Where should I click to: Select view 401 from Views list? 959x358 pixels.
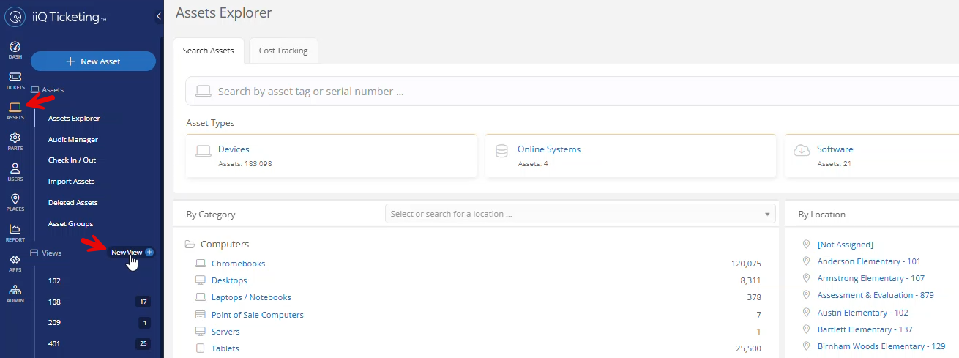point(55,343)
